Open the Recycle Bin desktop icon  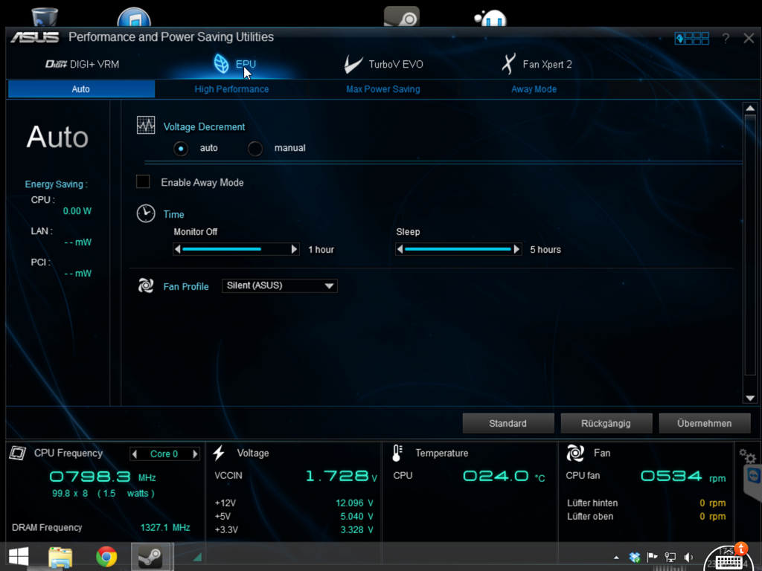[44, 17]
